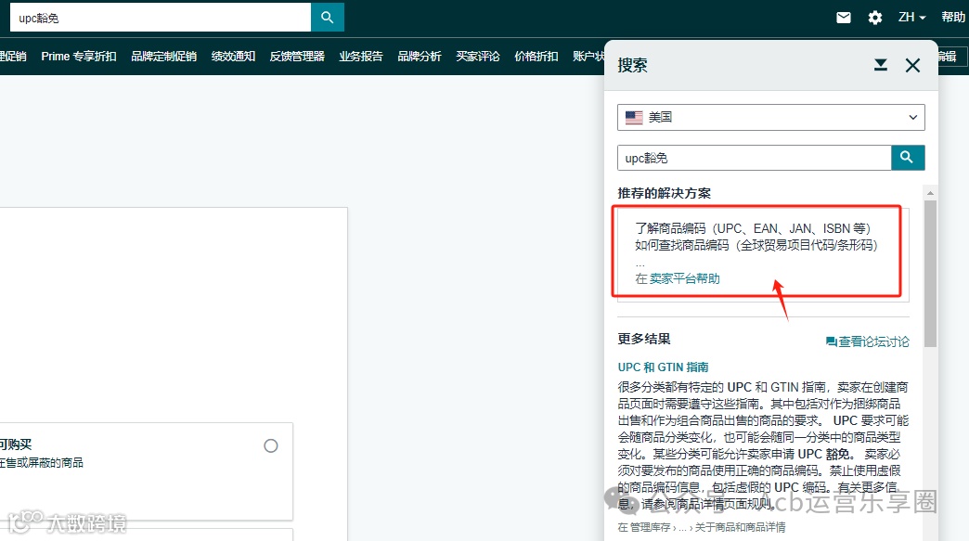Click the top search field with upc豁免
Screen dimensions: 969x541
pos(160,18)
